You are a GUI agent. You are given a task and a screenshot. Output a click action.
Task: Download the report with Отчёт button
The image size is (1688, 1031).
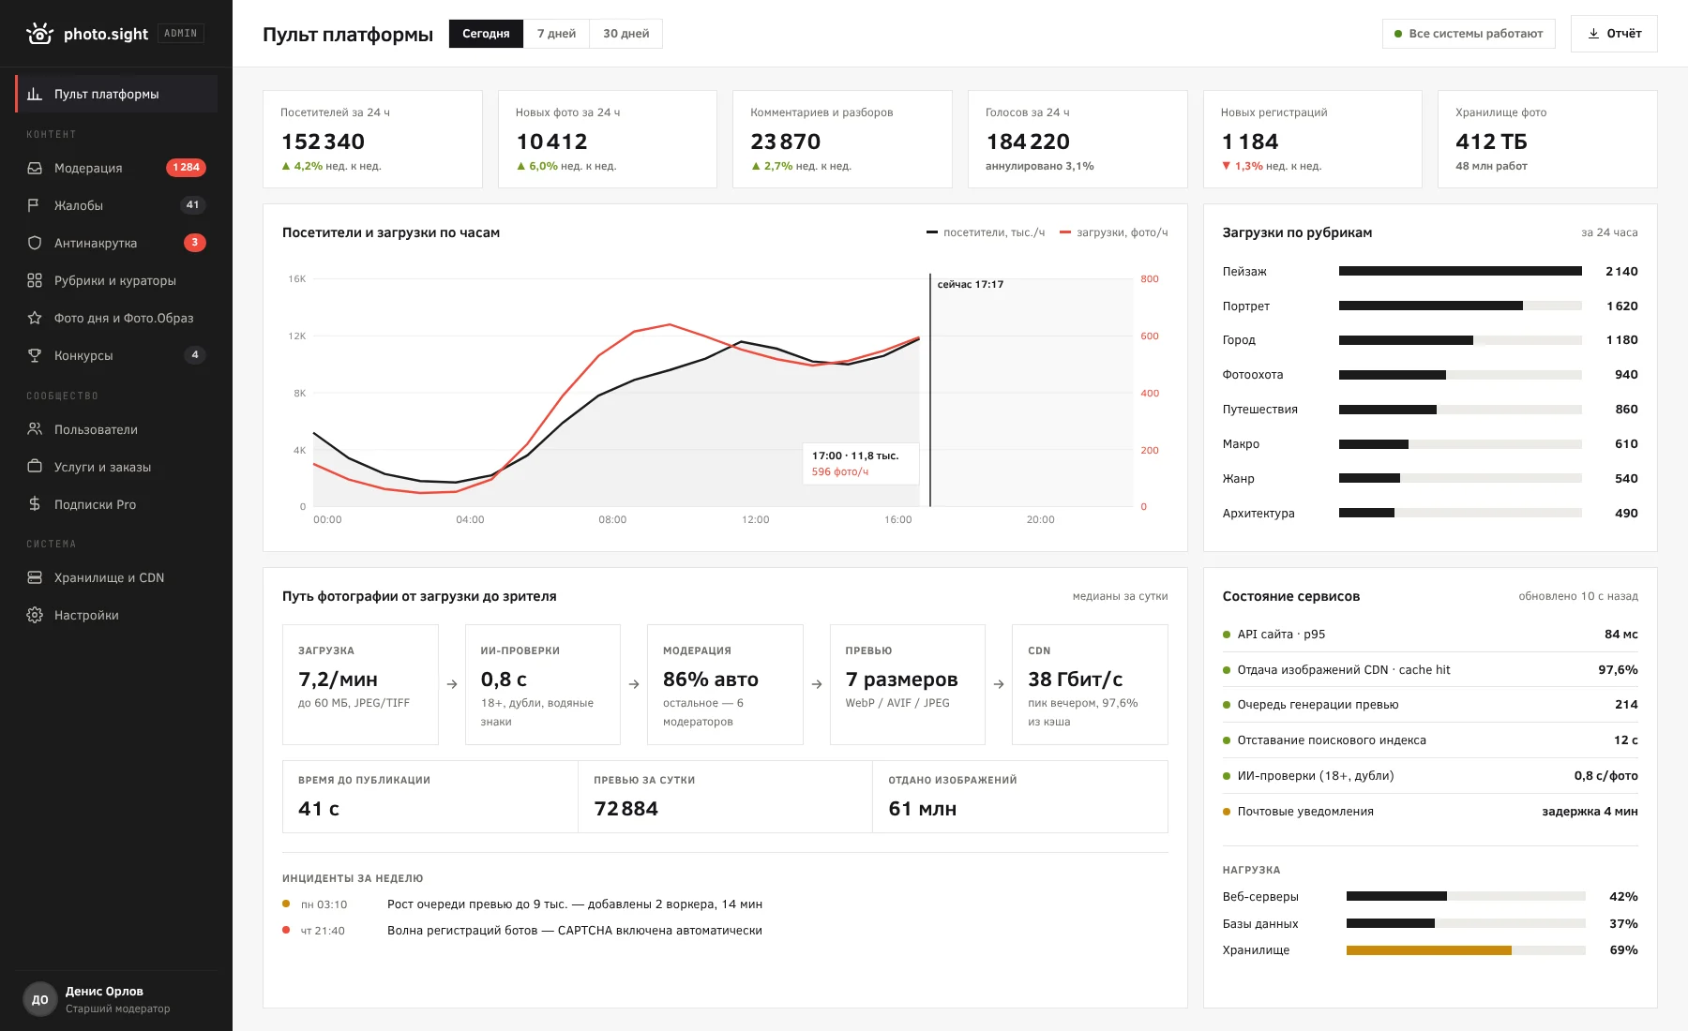coord(1614,34)
